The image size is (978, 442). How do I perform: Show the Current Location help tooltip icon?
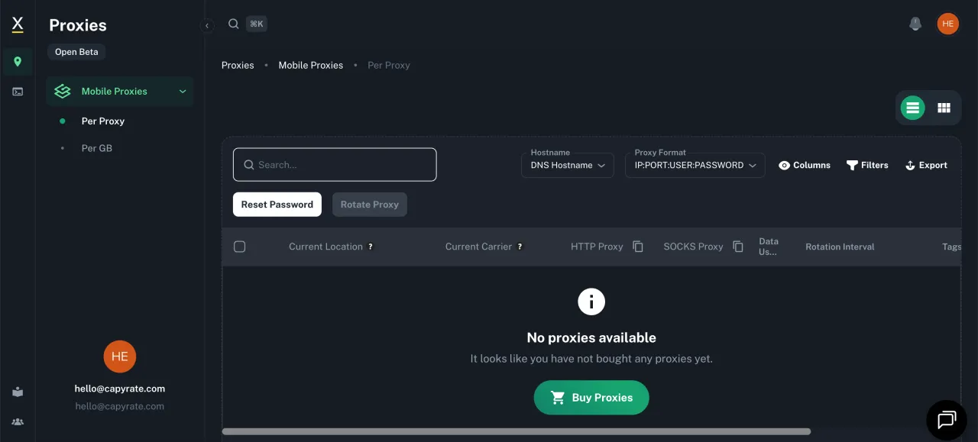371,247
